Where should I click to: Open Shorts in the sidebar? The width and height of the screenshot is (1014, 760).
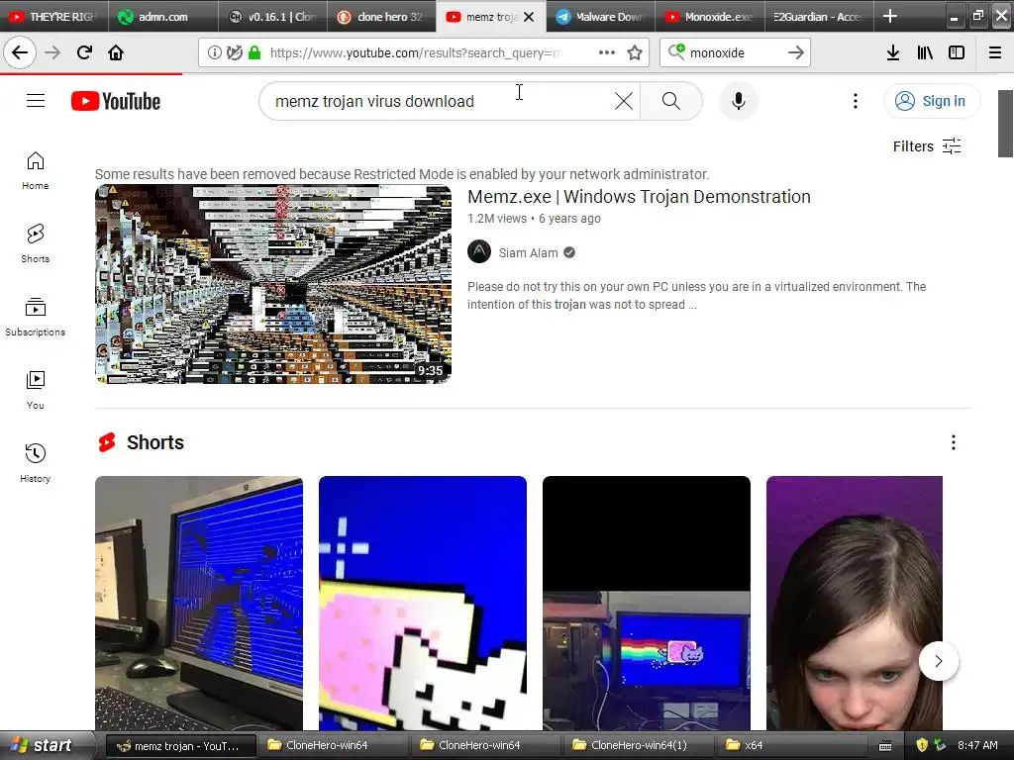click(36, 243)
